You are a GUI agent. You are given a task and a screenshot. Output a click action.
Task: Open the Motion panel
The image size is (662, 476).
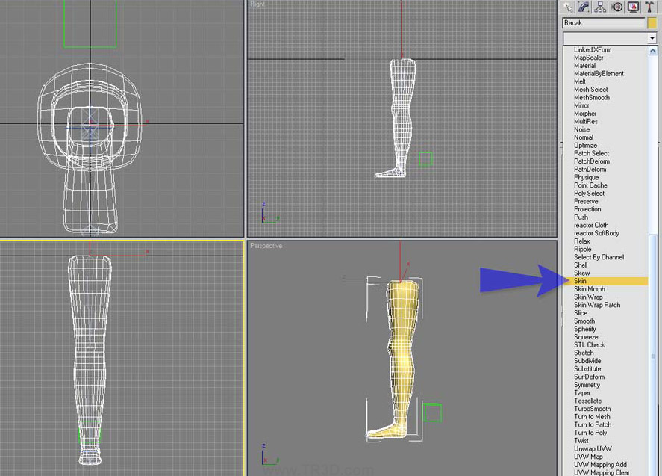616,7
